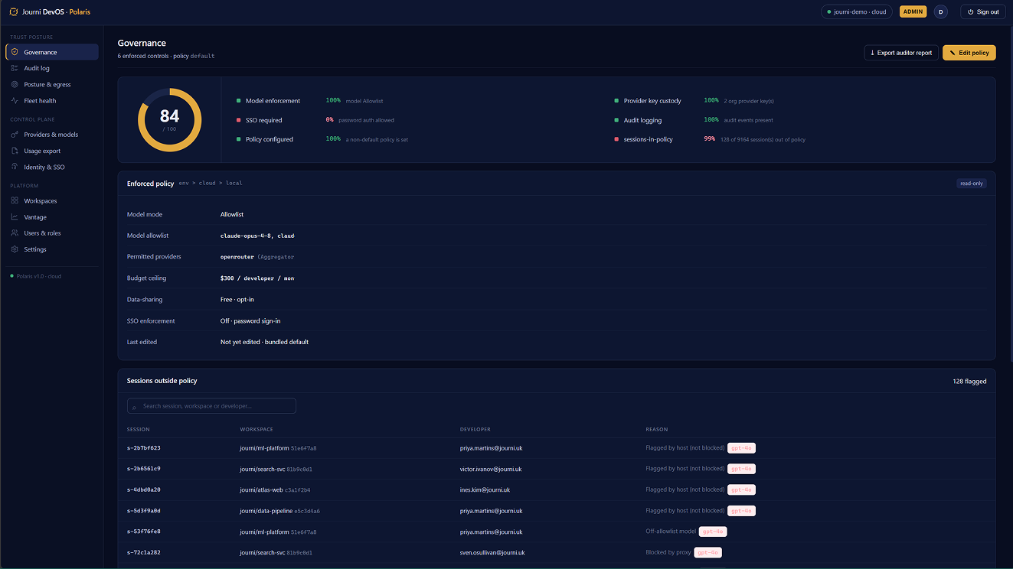This screenshot has width=1013, height=569.
Task: Click Sign out button
Action: tap(983, 11)
